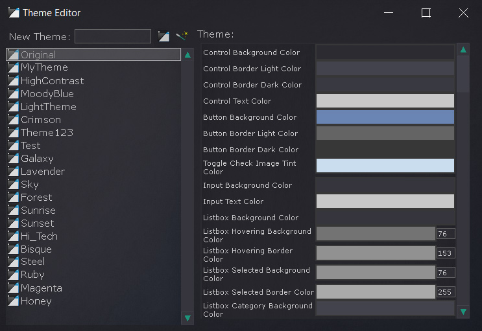Click the icon beside Ruby
Image resolution: width=482 pixels, height=331 pixels.
pyautogui.click(x=13, y=275)
